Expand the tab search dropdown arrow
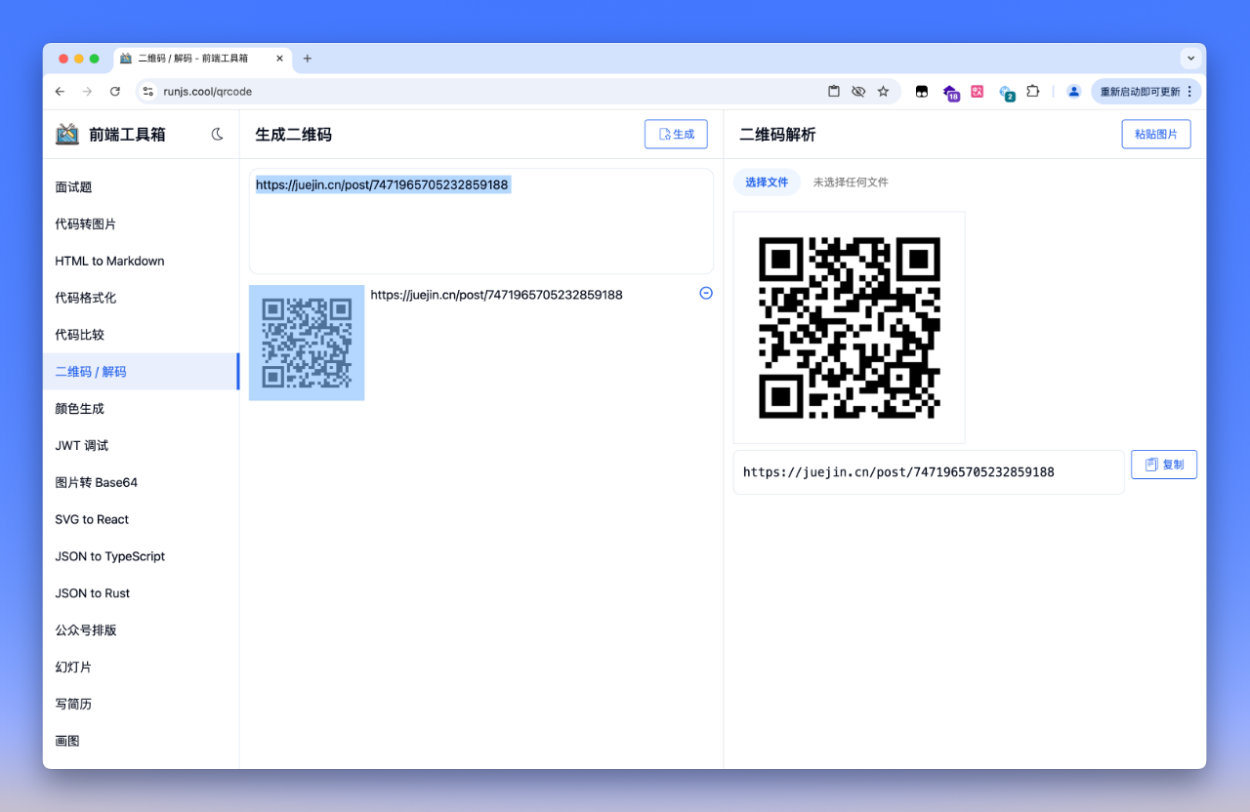 point(1190,59)
